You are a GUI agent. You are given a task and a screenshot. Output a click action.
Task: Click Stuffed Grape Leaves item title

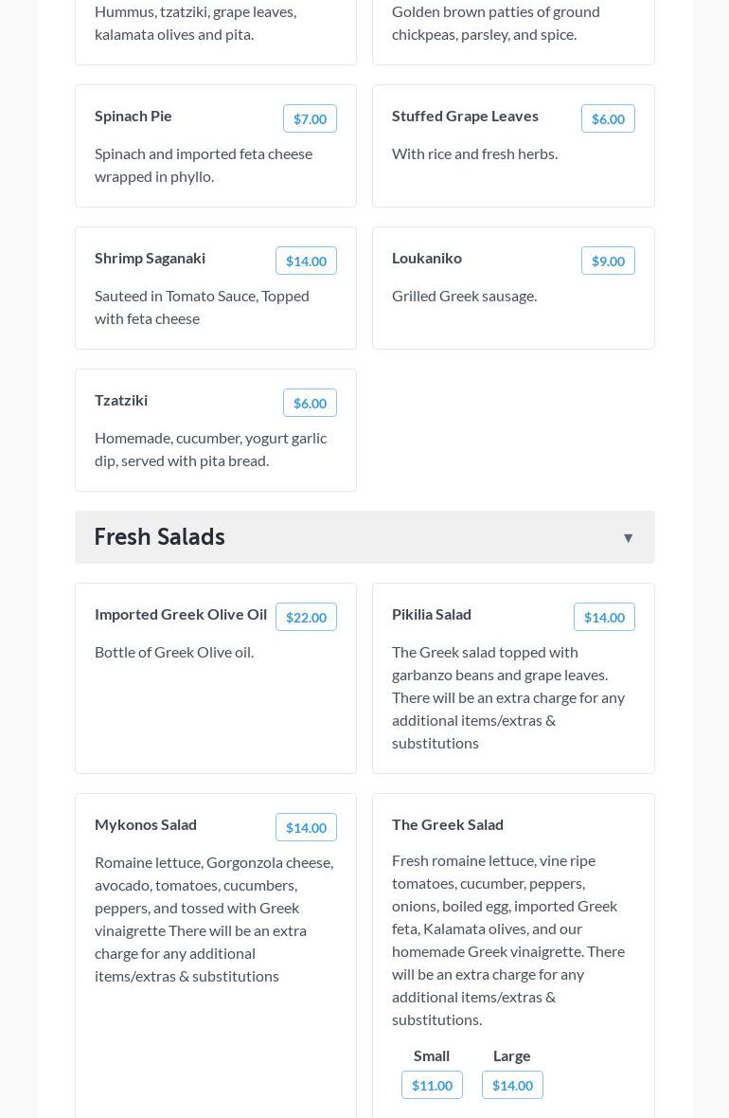tap(465, 116)
